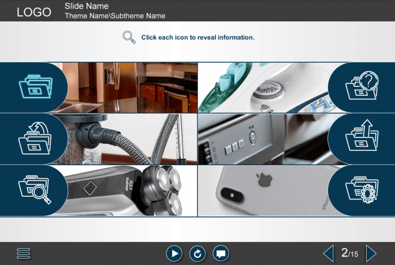Open the speech bubble comments button
The height and width of the screenshot is (265, 395).
221,254
